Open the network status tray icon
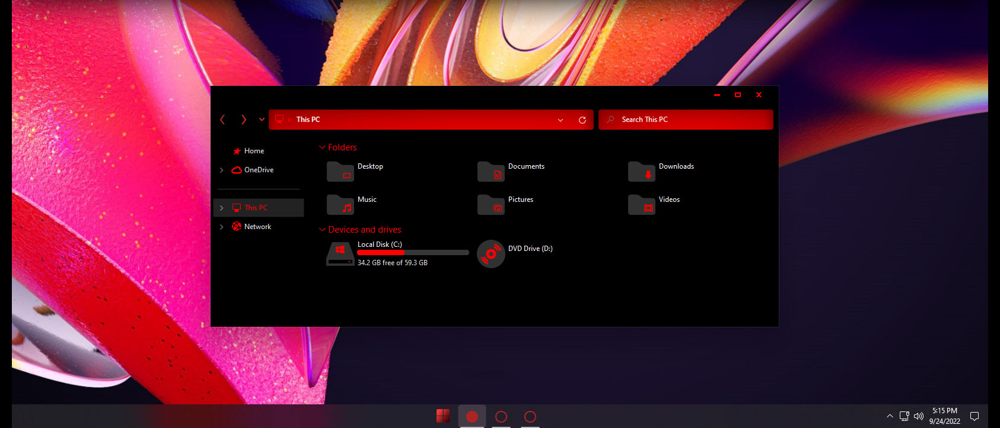 (904, 416)
